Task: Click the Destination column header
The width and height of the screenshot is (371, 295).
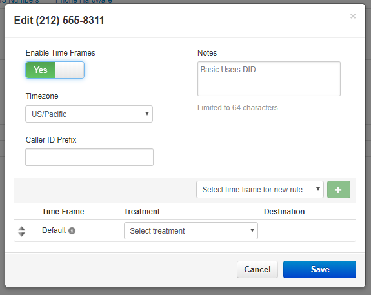Action: pyautogui.click(x=284, y=212)
